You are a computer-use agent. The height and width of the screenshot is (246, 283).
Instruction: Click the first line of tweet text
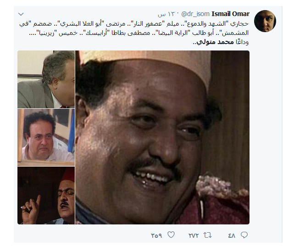point(134,24)
